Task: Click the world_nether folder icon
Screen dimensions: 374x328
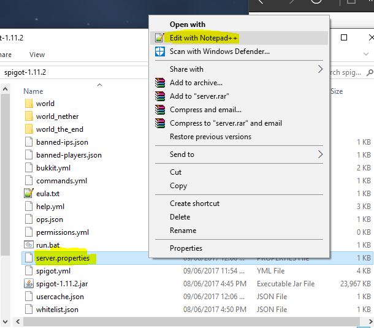Action: [29, 116]
